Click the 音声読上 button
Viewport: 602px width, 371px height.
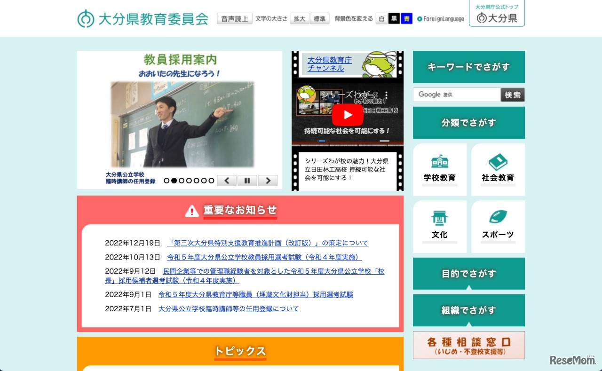click(235, 19)
